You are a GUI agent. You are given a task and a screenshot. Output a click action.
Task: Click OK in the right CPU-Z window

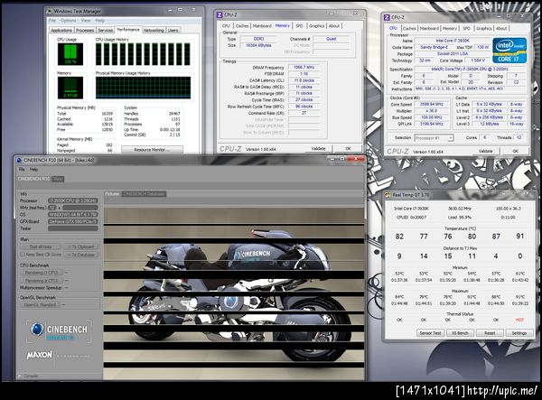516,151
